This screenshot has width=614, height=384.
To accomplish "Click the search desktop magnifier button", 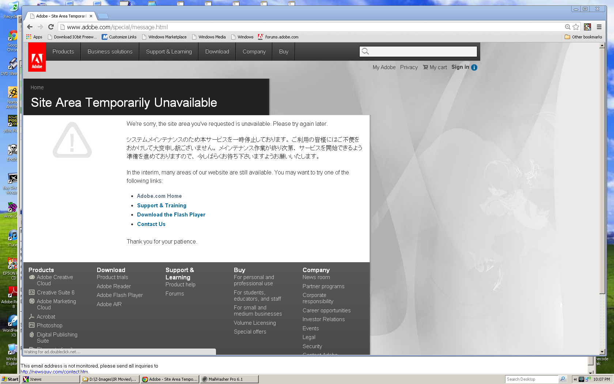I will 563,379.
